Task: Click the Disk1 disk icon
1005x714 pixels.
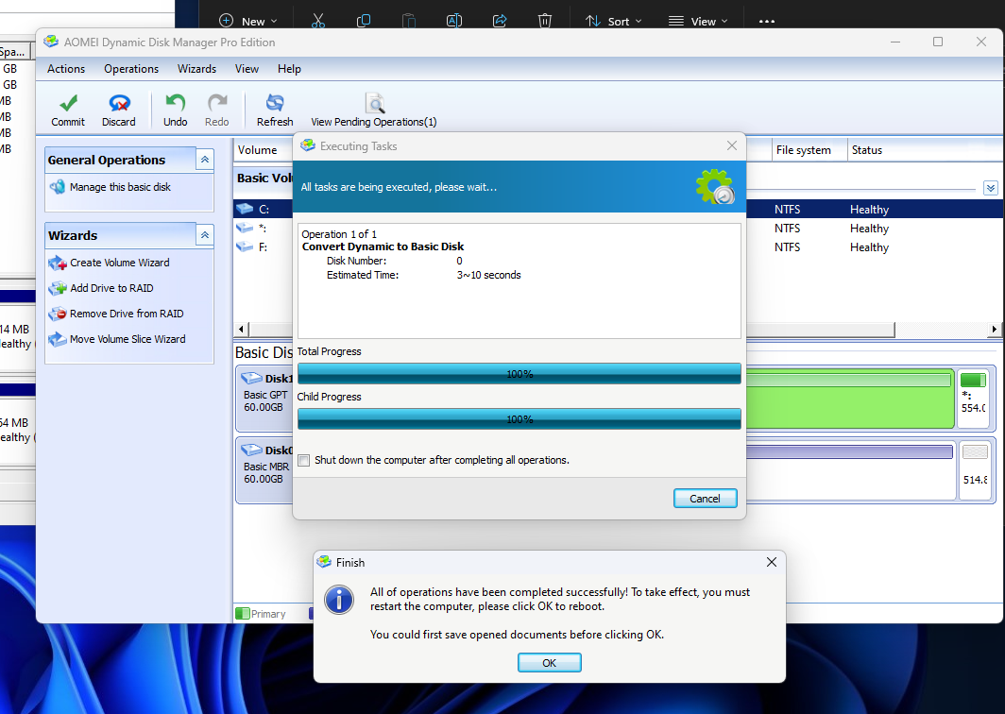Action: (251, 378)
